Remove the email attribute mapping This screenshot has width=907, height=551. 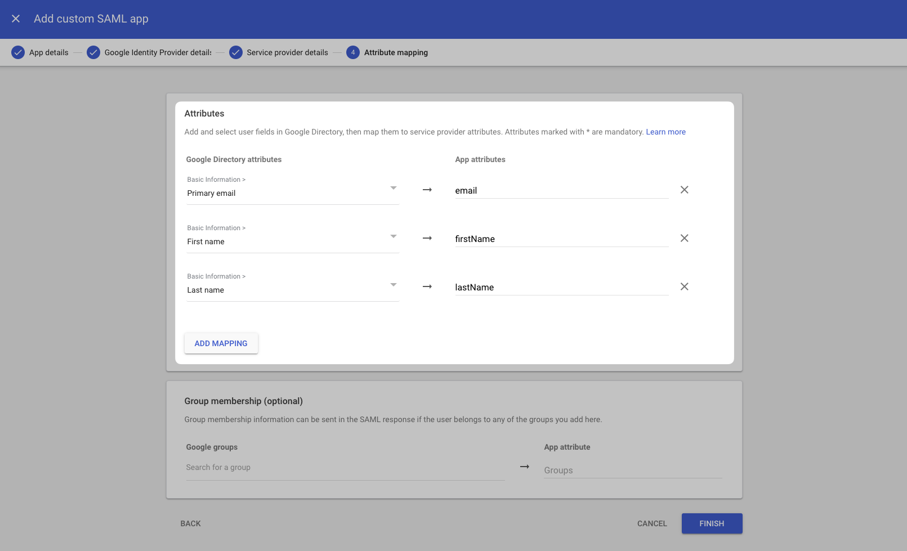coord(684,190)
